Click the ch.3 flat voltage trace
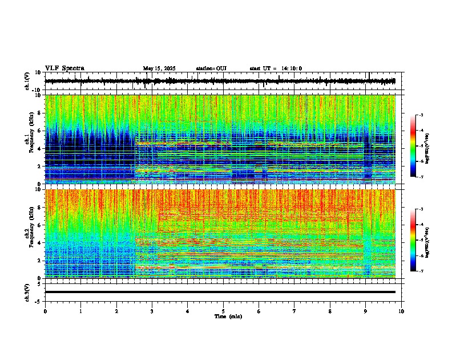Screen dimensions: 452x349 tap(220, 292)
